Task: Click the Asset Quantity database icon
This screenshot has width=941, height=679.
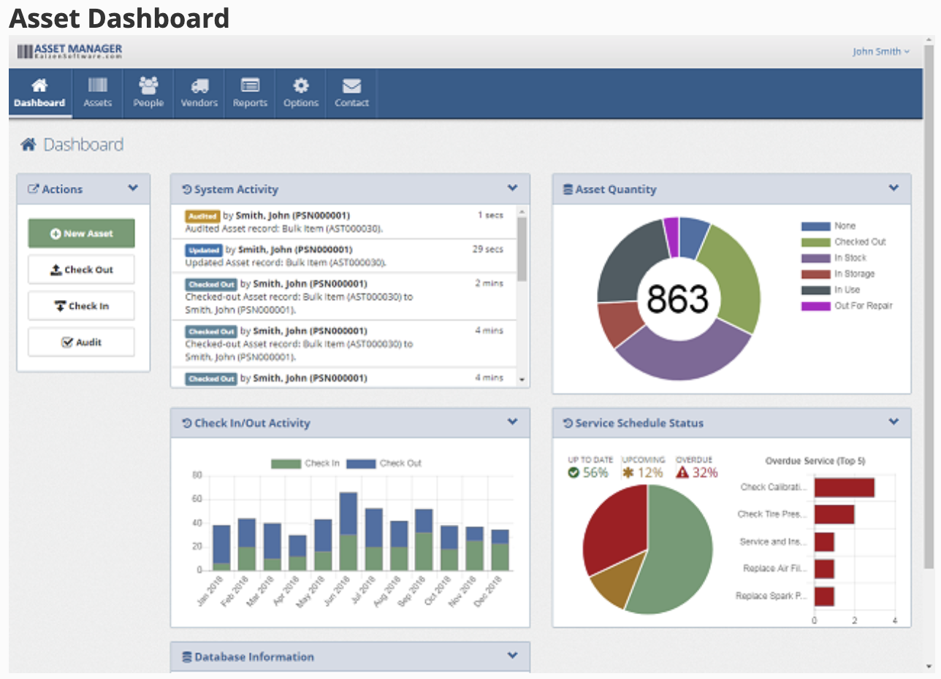Action: [x=568, y=189]
